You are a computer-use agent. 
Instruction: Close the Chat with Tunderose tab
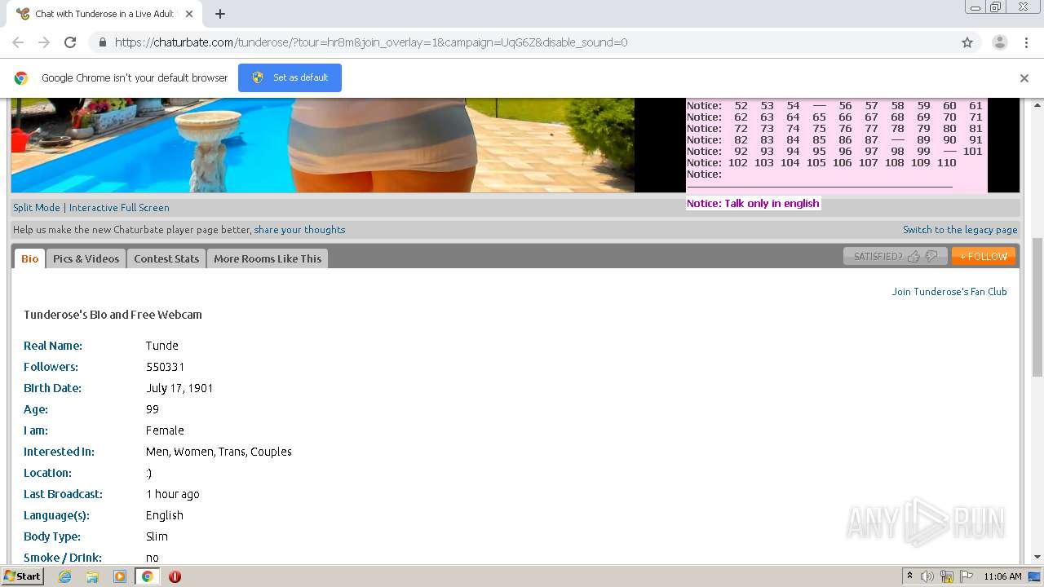(189, 14)
